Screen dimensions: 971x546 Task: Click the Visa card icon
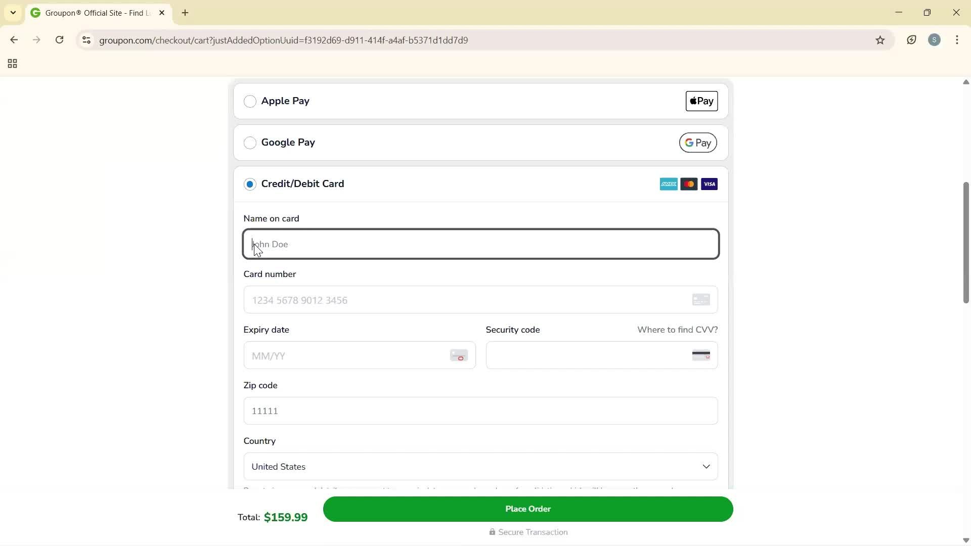click(x=709, y=184)
